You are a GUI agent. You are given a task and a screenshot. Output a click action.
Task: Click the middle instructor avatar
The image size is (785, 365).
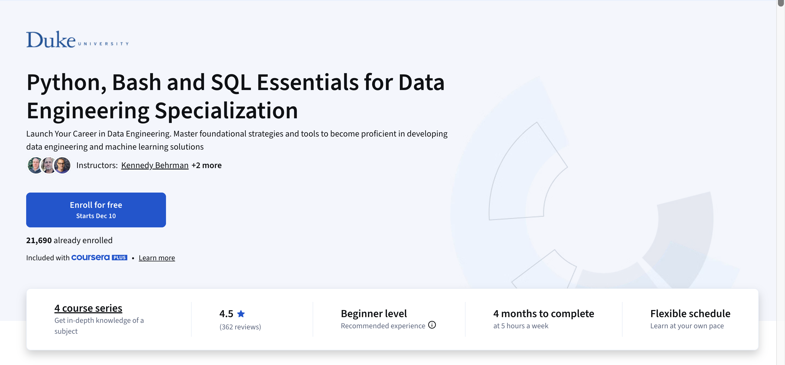coord(49,165)
